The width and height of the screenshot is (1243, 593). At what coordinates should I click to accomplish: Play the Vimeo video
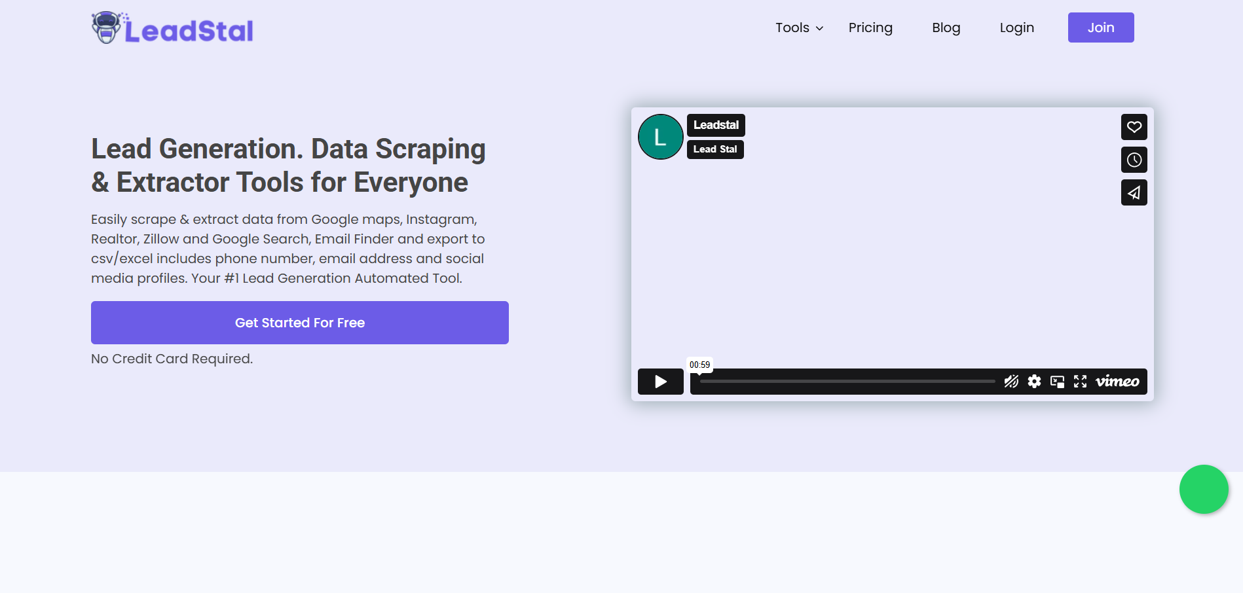click(660, 382)
